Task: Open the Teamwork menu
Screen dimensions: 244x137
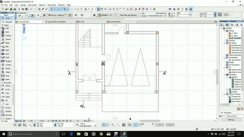Action: (51, 5)
